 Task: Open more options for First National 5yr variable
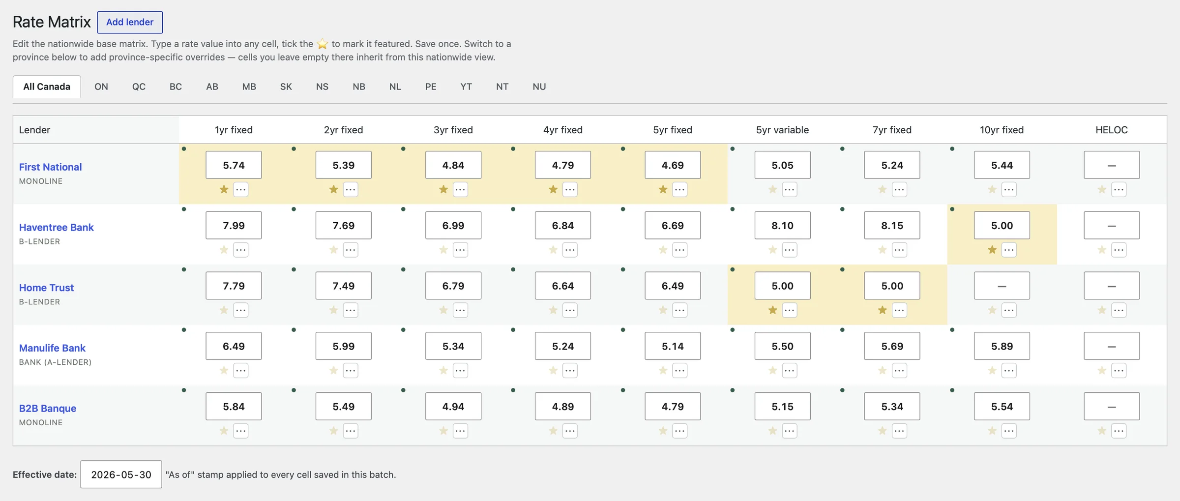coord(790,189)
